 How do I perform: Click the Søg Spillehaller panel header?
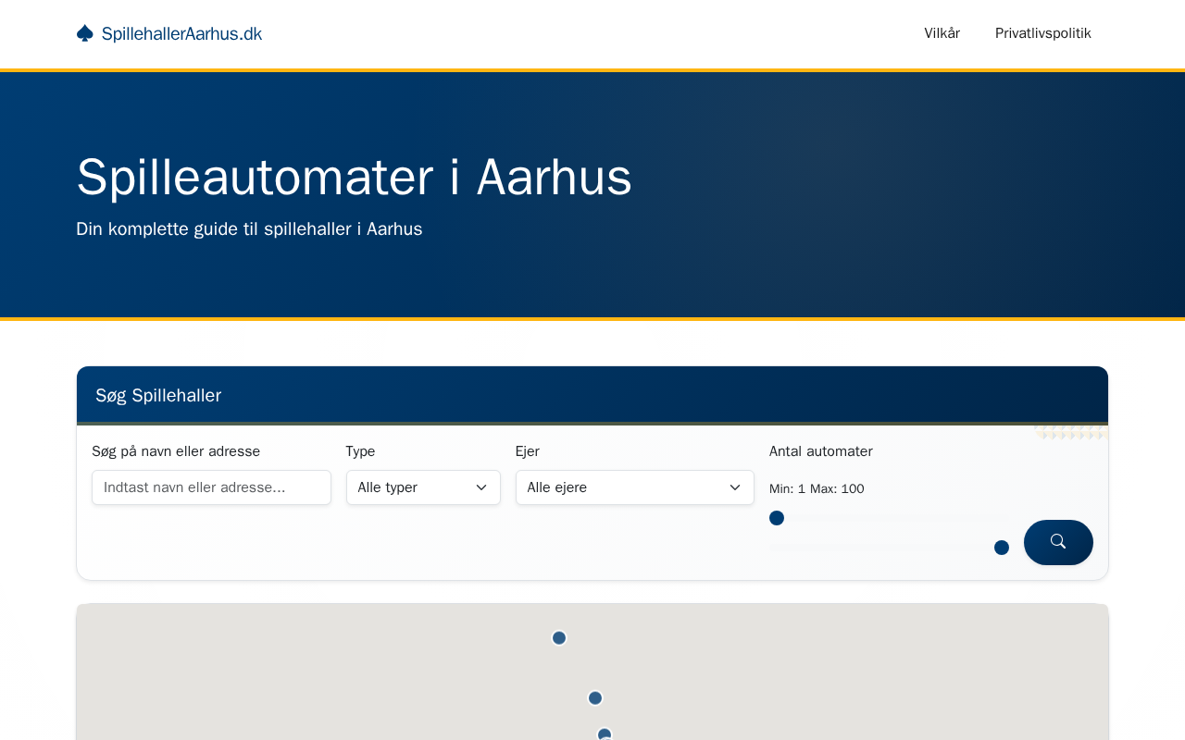click(158, 396)
